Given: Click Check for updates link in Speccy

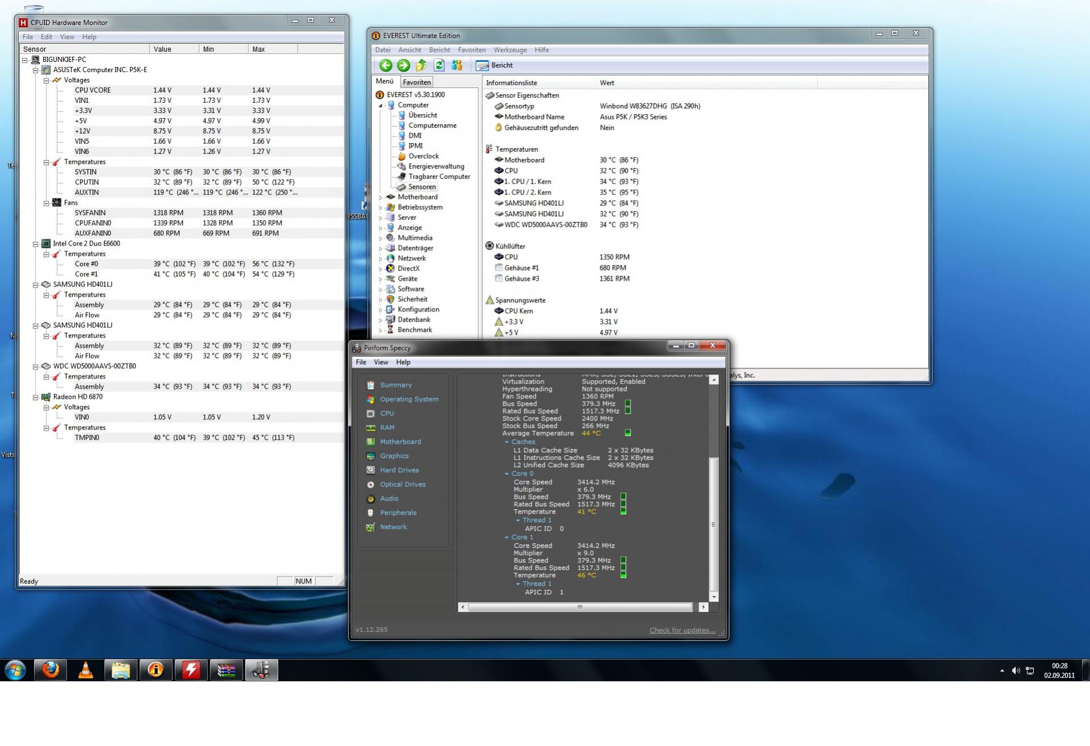Looking at the screenshot, I should [682, 630].
